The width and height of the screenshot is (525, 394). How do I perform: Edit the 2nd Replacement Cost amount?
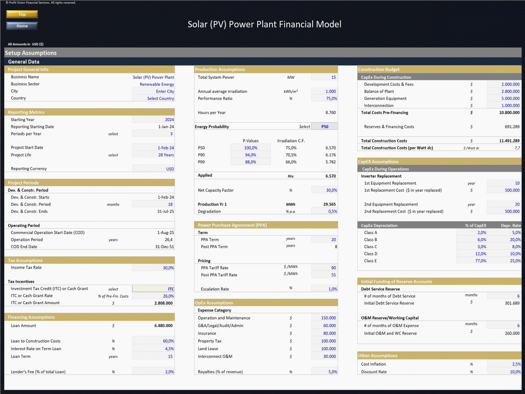click(x=504, y=211)
